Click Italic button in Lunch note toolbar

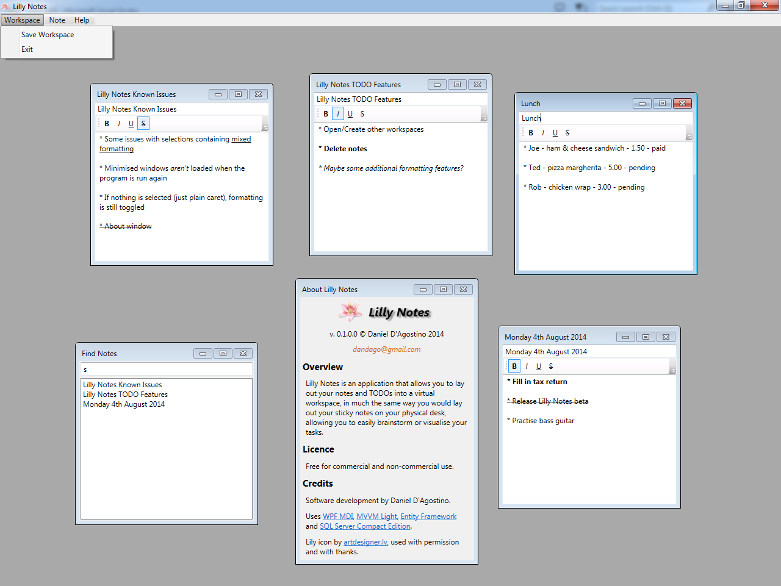543,133
